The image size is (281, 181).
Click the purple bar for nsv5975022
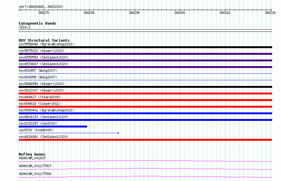click(145, 54)
